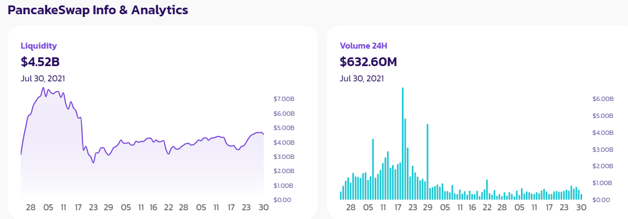Screen dimensions: 628x219
Task: Click $6.00B on the Liquidity chart axis
Action: [283, 113]
